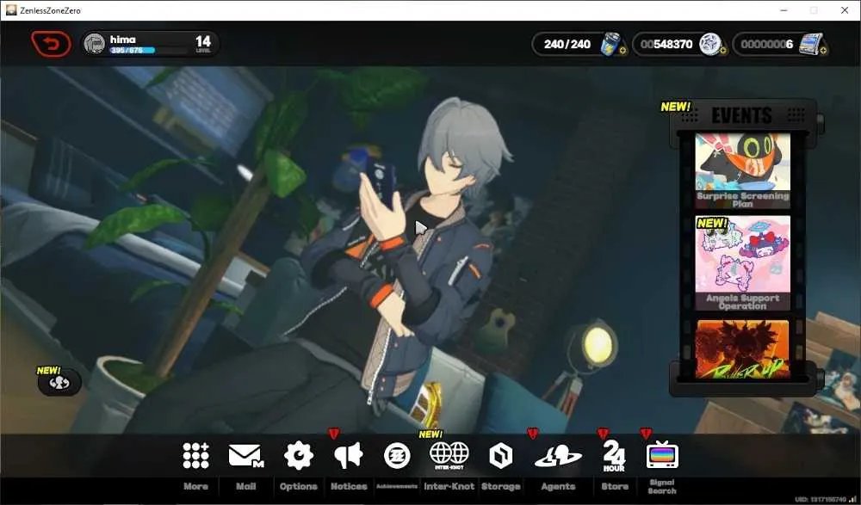Click the player name "hima"
The height and width of the screenshot is (505, 861).
click(x=122, y=40)
